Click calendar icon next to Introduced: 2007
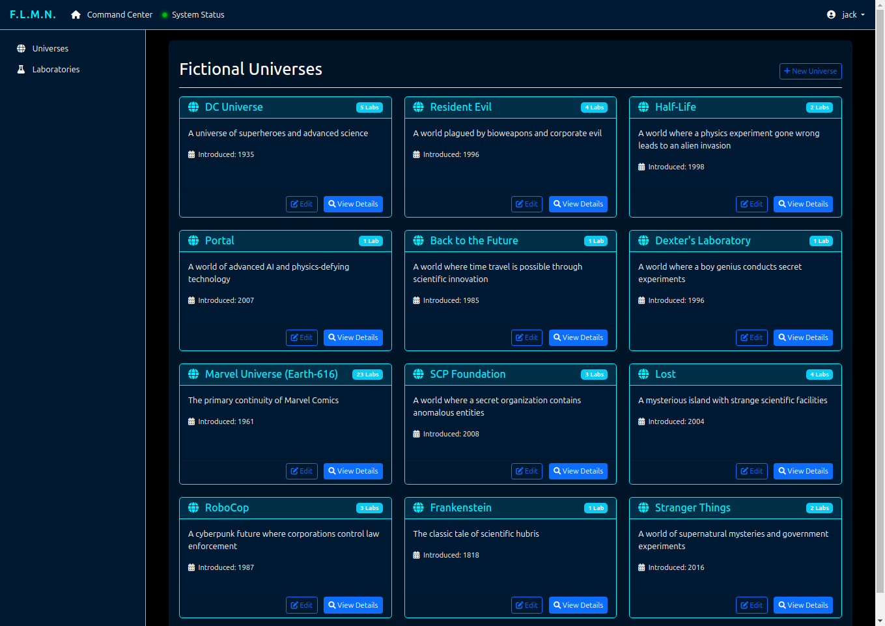 coord(191,300)
